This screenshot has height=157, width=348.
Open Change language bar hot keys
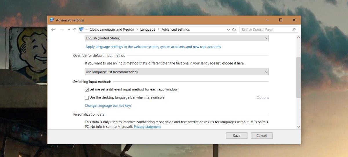pyautogui.click(x=108, y=106)
